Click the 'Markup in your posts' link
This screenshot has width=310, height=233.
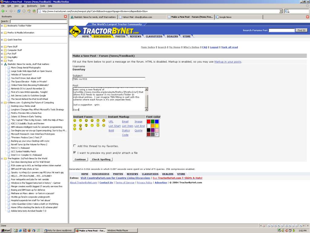[x=228, y=62]
